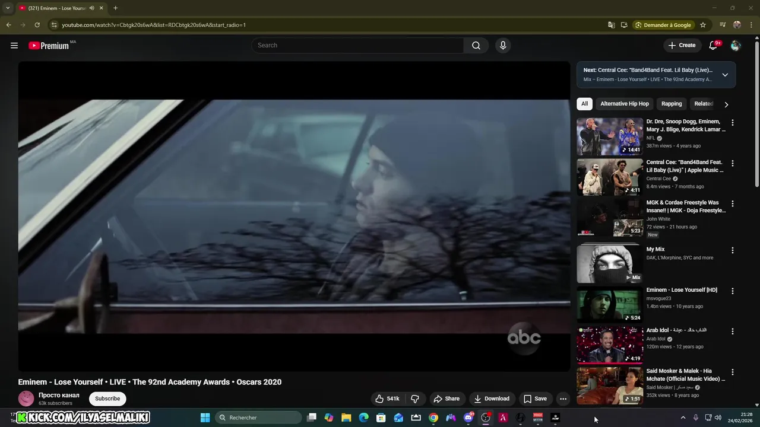Bookmark this page with star icon
The image size is (760, 427).
click(703, 25)
